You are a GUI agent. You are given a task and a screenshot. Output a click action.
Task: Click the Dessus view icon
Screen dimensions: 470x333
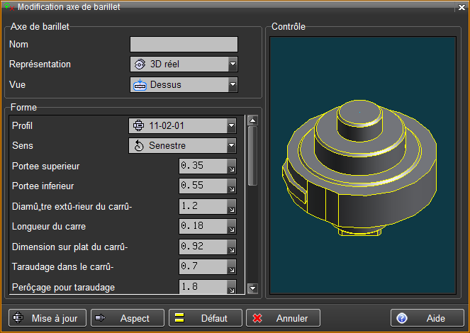140,85
